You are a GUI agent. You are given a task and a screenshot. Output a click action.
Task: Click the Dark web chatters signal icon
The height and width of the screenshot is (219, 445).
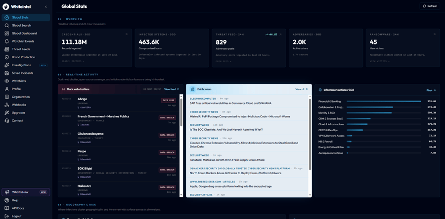pos(63,89)
